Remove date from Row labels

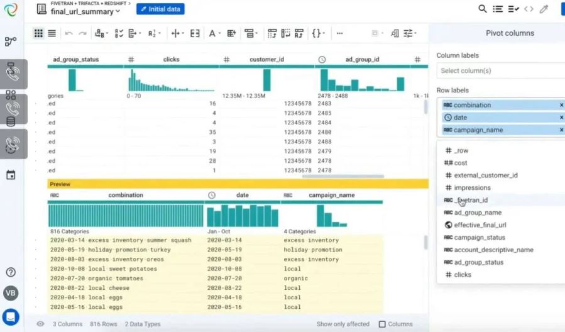[561, 118]
